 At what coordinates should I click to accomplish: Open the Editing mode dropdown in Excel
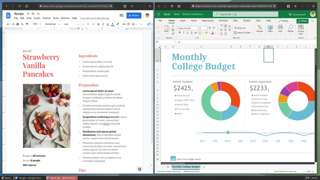coord(285,21)
